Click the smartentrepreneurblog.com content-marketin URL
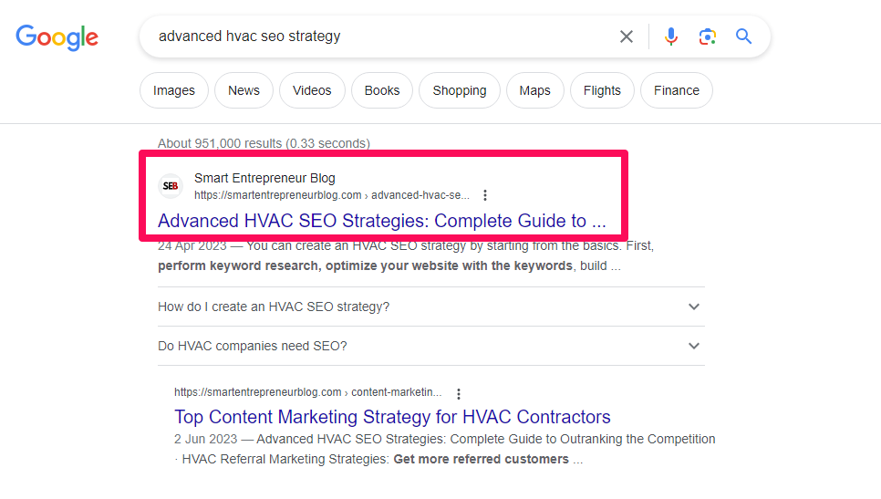 click(308, 392)
